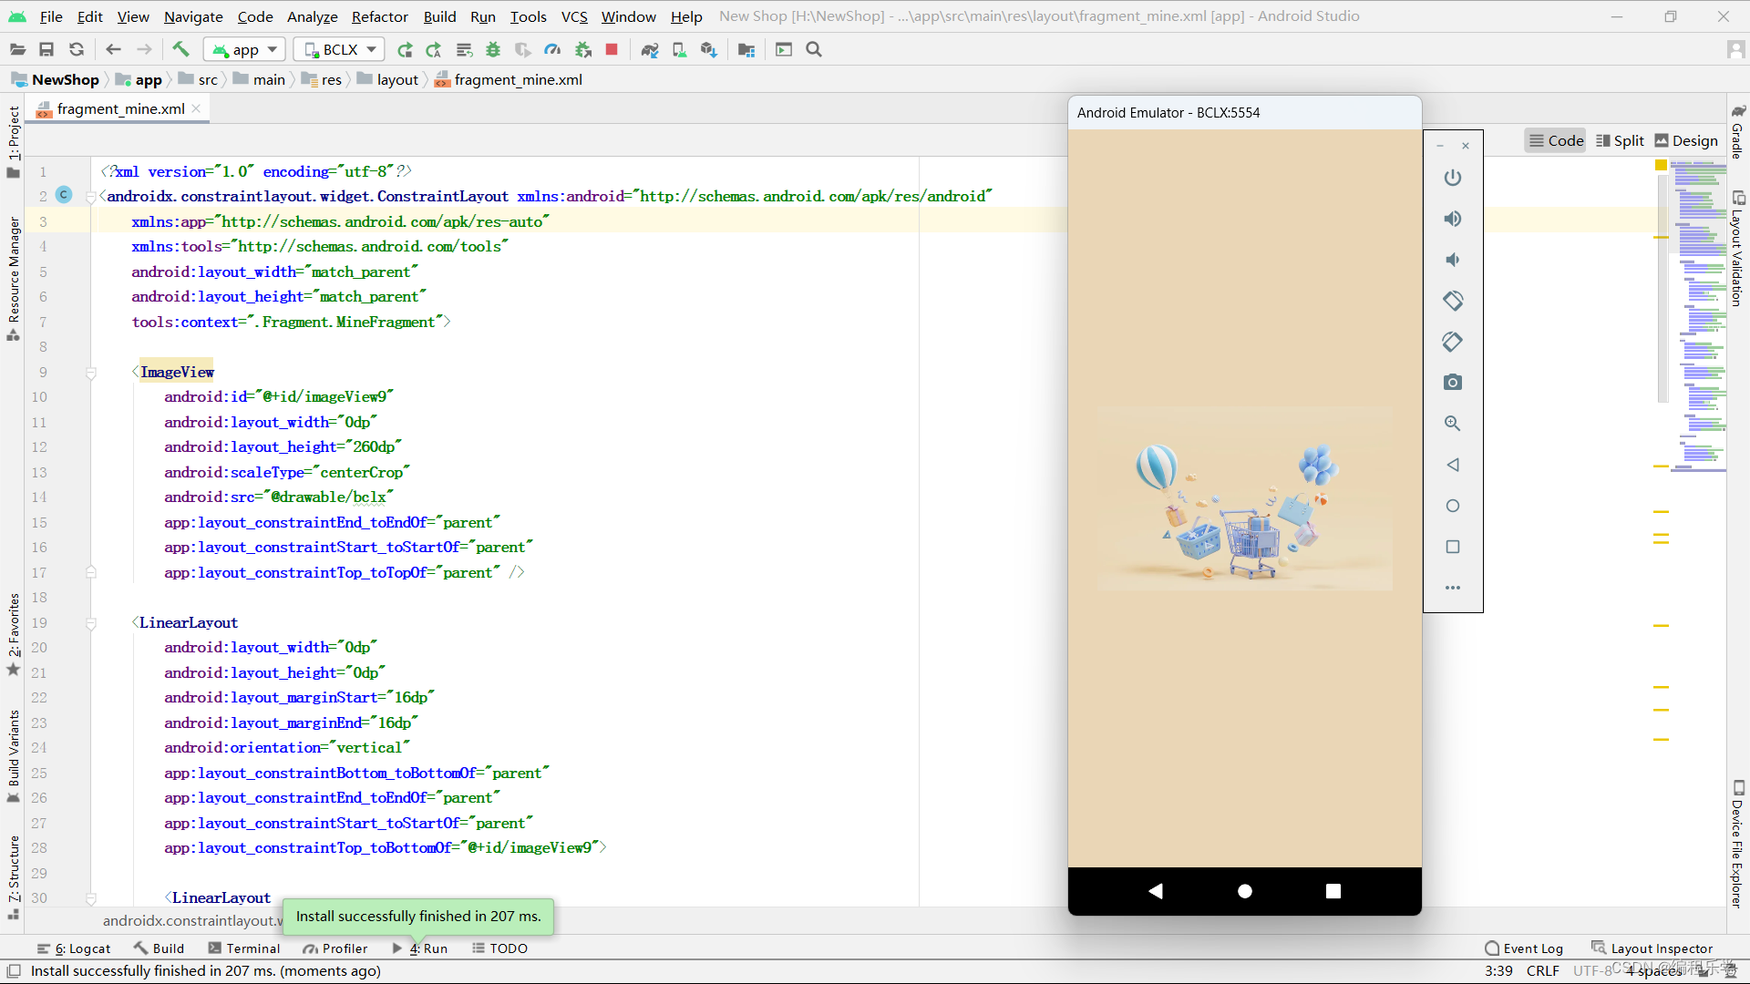Open emulator extended controls (three dots)

pyautogui.click(x=1453, y=588)
